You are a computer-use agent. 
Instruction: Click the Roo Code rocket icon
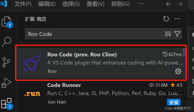32,63
